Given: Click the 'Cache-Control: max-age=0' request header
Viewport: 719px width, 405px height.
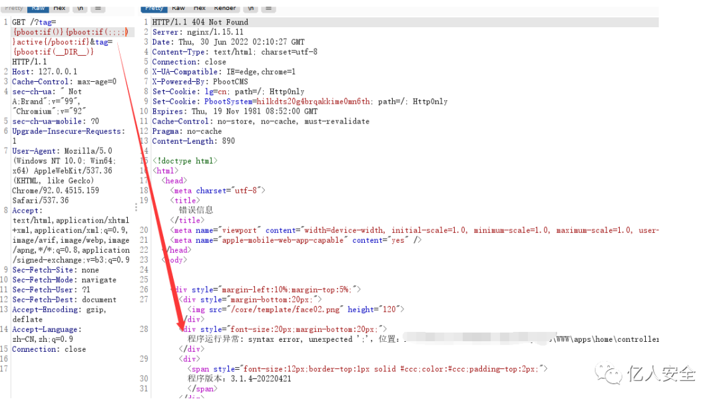Looking at the screenshot, I should click(64, 82).
